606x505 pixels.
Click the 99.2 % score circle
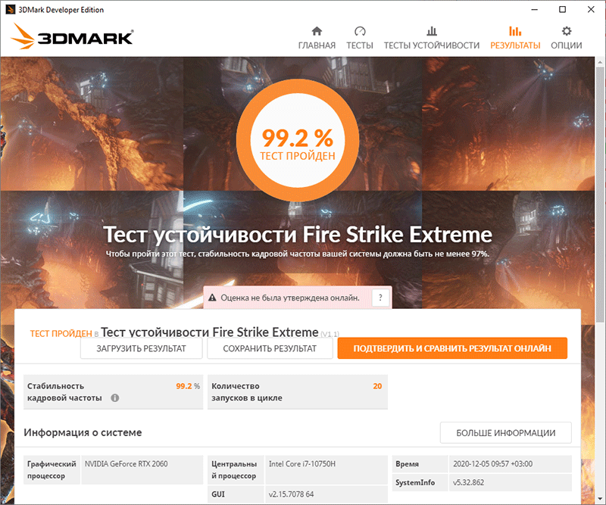[x=298, y=141]
